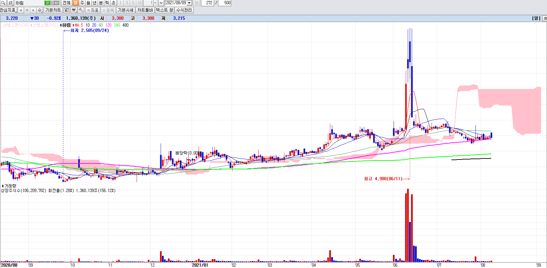547x268 pixels.
Task: Click the green 코 market badge
Action: click(x=47, y=3)
